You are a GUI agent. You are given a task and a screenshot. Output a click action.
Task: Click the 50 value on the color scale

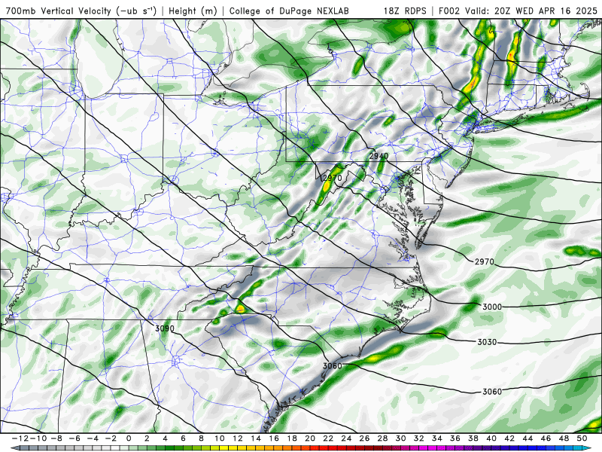582,438
